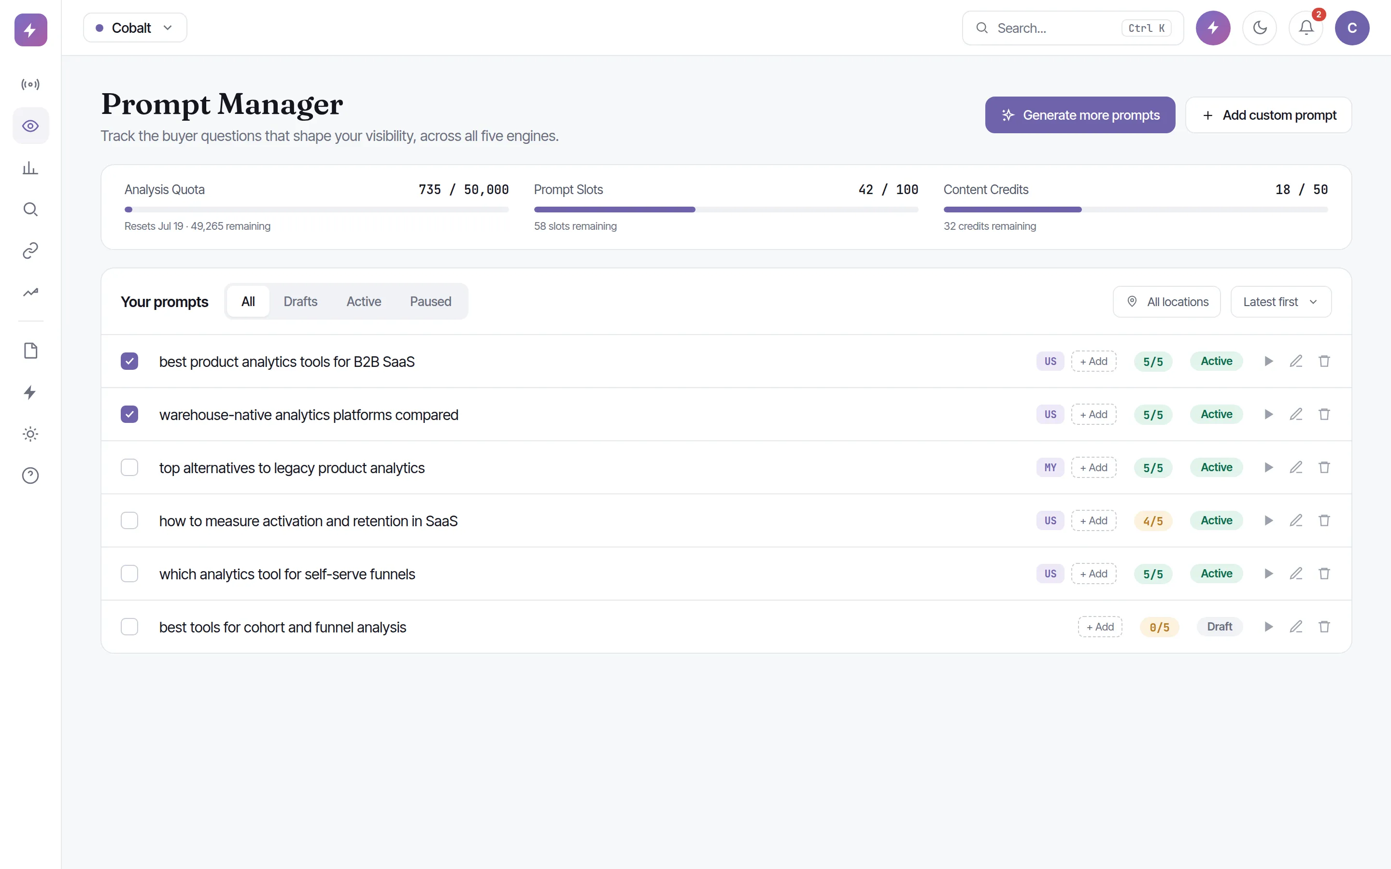Edit the top alternatives to legacy prompt

tap(1296, 468)
